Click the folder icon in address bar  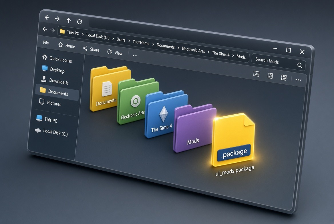pos(62,31)
